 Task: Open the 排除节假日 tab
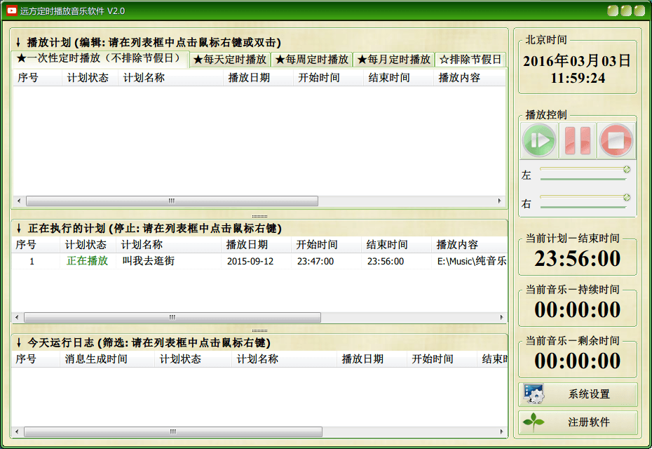[470, 60]
